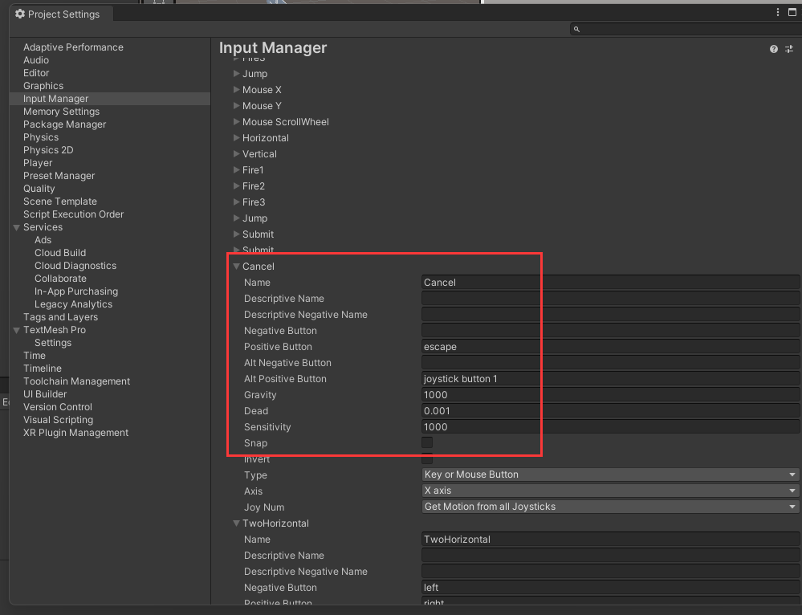This screenshot has width=802, height=615.
Task: Click the search magnifier icon
Action: click(576, 29)
